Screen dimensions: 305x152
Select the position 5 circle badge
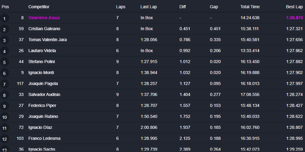[4, 62]
